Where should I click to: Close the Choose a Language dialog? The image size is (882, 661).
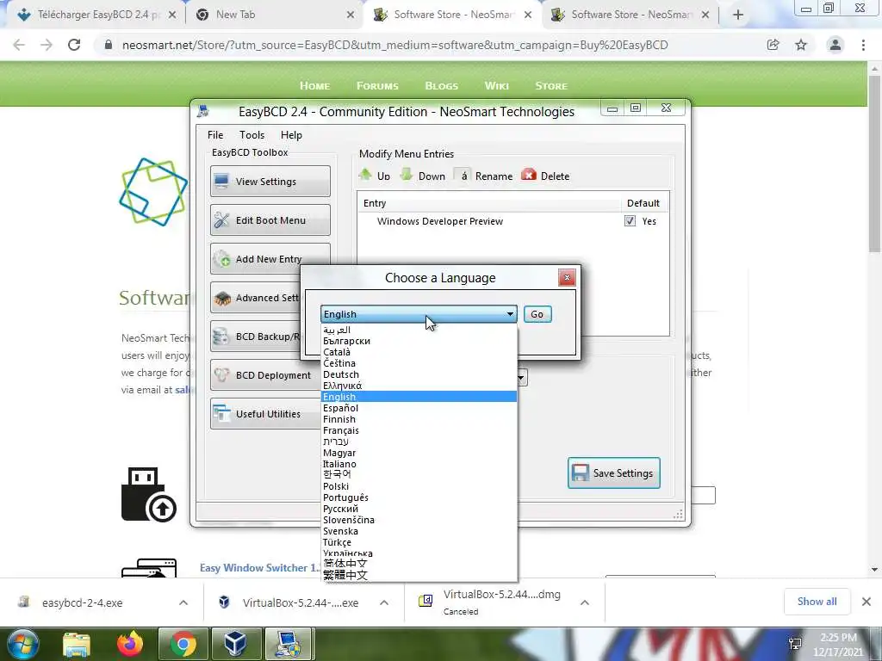click(x=567, y=277)
